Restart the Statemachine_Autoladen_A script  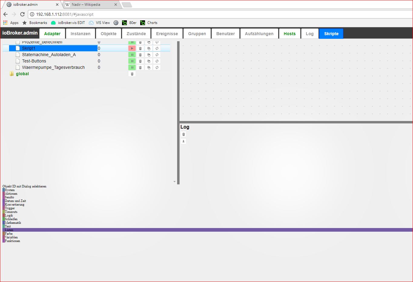(157, 55)
